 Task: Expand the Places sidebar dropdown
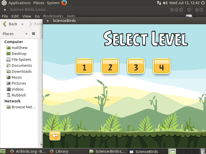26,34
